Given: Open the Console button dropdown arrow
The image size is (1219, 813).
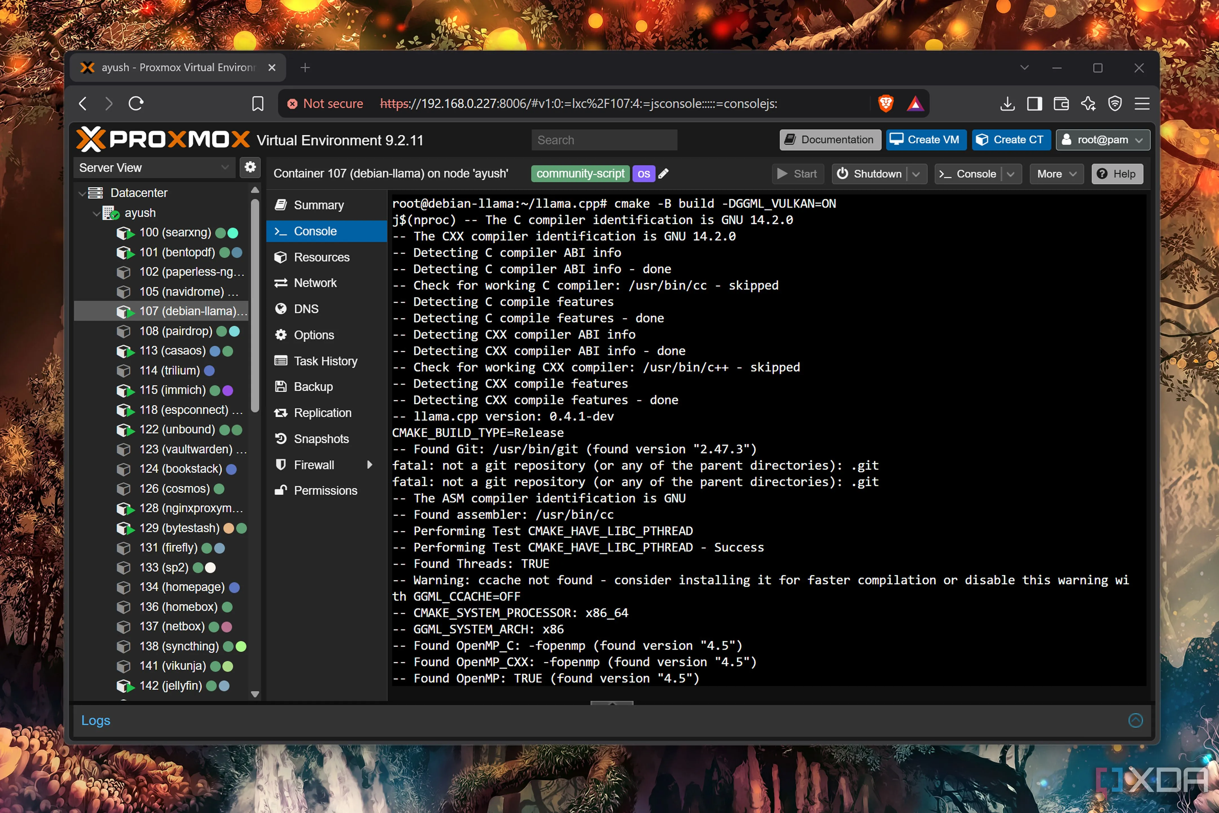Looking at the screenshot, I should point(1011,174).
